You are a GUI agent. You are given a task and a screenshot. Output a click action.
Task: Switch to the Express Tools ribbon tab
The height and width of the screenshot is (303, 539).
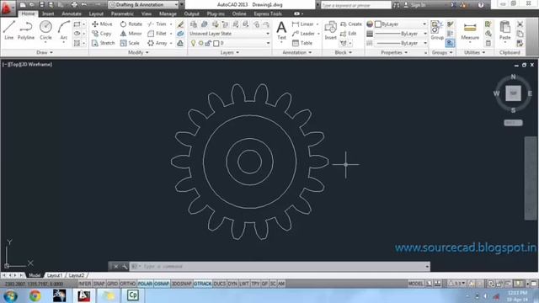(268, 13)
